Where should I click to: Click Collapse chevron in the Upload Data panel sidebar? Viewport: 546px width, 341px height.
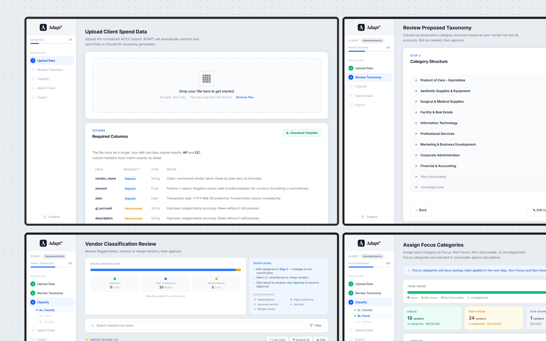(45, 217)
